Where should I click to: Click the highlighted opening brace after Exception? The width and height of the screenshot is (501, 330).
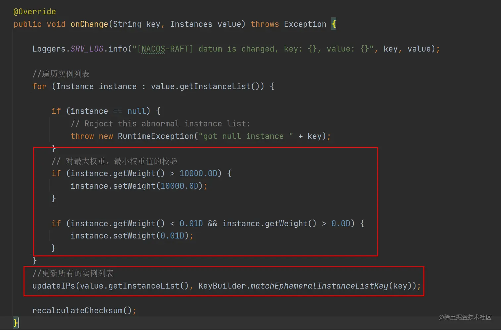coord(334,24)
